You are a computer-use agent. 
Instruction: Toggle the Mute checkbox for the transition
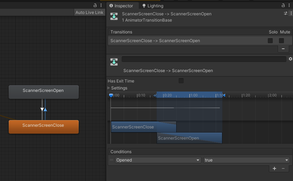click(x=281, y=41)
